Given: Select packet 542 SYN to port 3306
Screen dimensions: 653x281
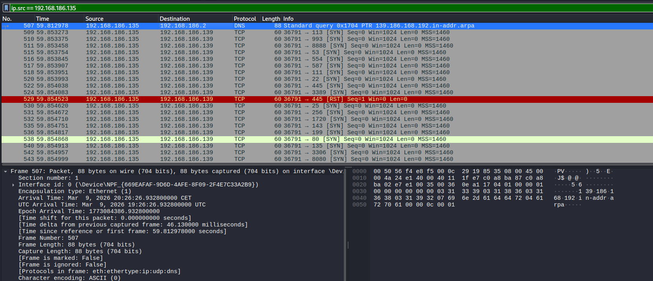Looking at the screenshot, I should (x=327, y=152).
